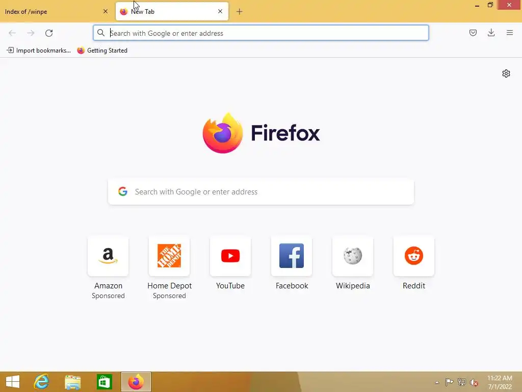Click the Firefox taskbar button
The width and height of the screenshot is (522, 392).
point(136,382)
